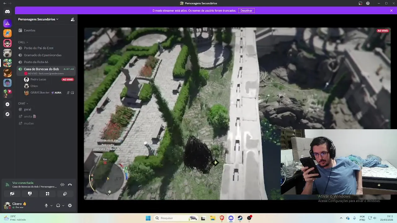The image size is (397, 223).
Task: Open the purple triangle server icon
Action: pos(7,23)
